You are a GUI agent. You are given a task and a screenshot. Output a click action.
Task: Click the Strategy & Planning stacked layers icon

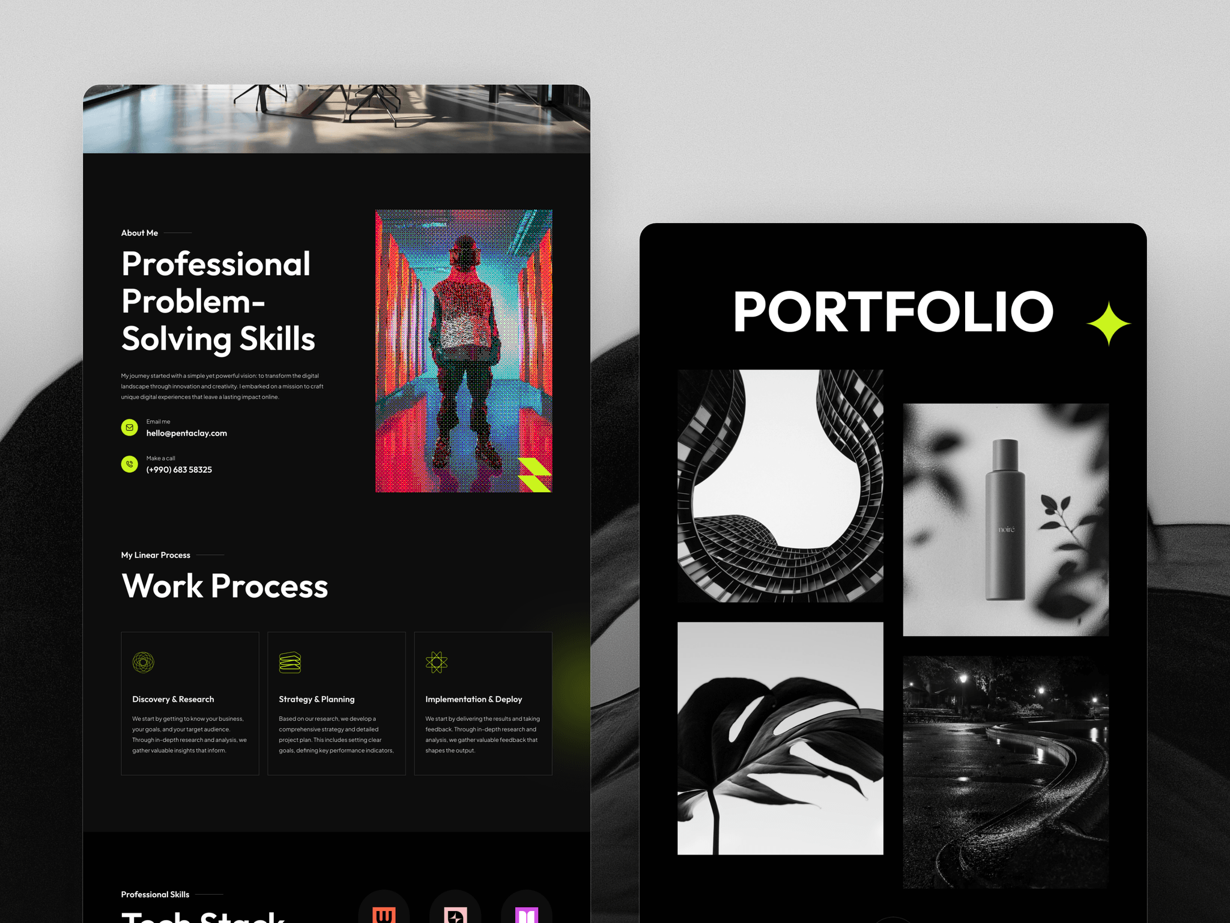(x=290, y=662)
